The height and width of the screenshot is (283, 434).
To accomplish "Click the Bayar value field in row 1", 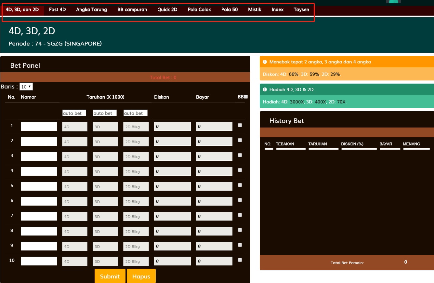I will pyautogui.click(x=214, y=127).
